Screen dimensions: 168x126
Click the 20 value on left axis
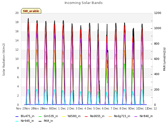coord(17,13)
